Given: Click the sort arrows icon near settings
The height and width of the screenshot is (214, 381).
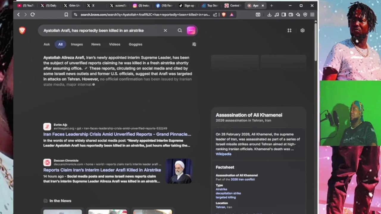Looking at the screenshot, I should (x=289, y=30).
